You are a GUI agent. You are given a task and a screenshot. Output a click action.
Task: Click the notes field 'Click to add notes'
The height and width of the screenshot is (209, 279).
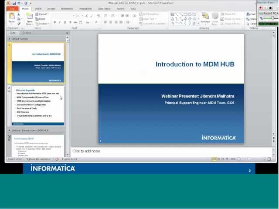click(171, 152)
